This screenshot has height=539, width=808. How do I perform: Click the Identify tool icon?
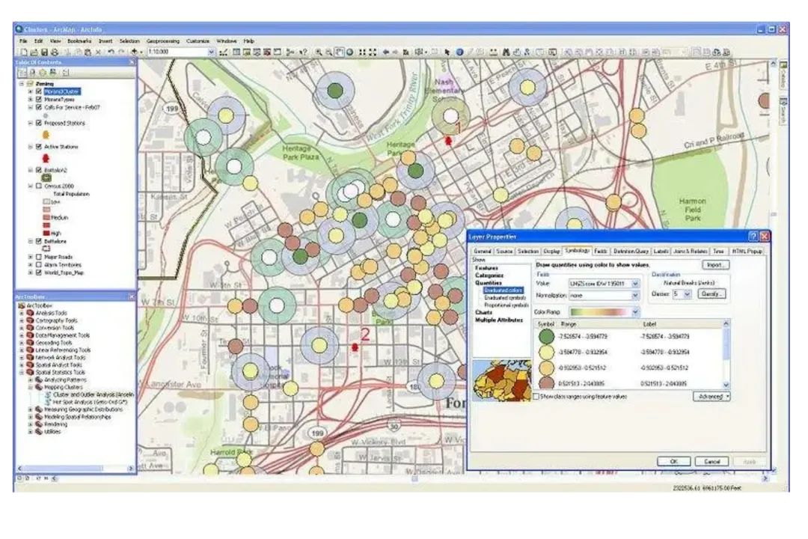click(x=459, y=52)
